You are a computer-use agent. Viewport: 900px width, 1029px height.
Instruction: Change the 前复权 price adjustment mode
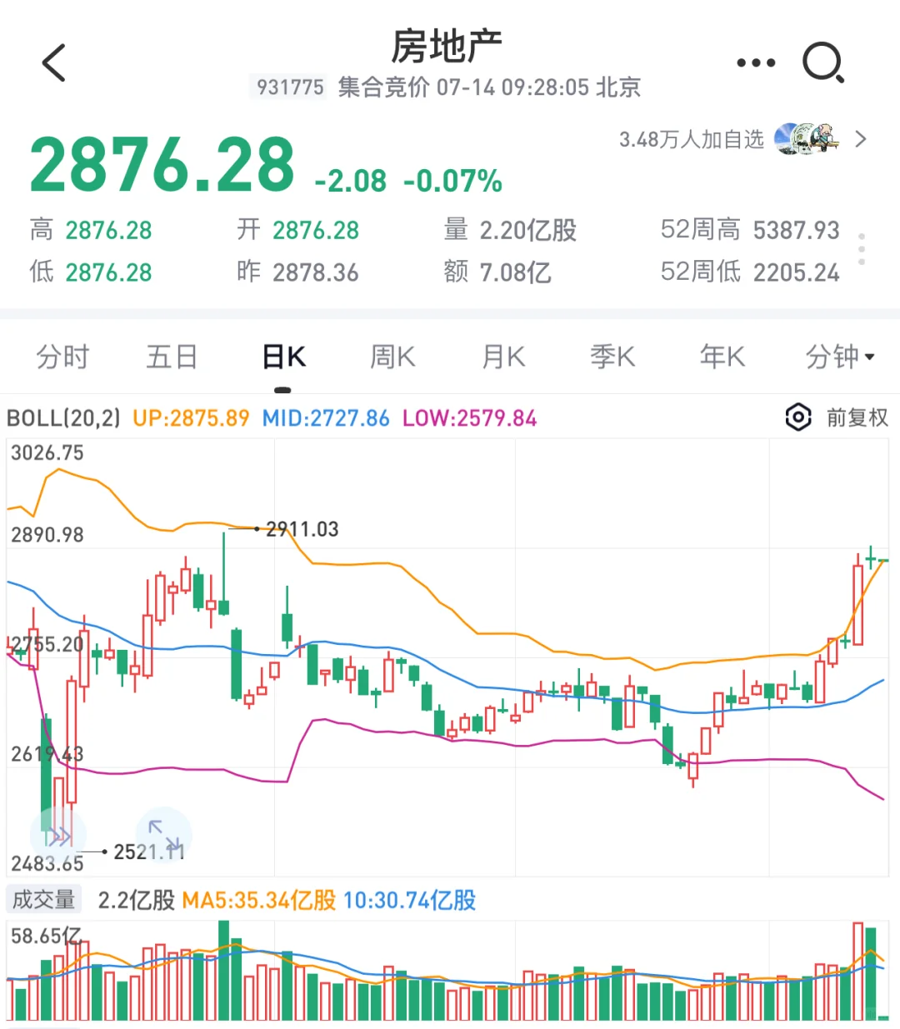click(x=857, y=417)
